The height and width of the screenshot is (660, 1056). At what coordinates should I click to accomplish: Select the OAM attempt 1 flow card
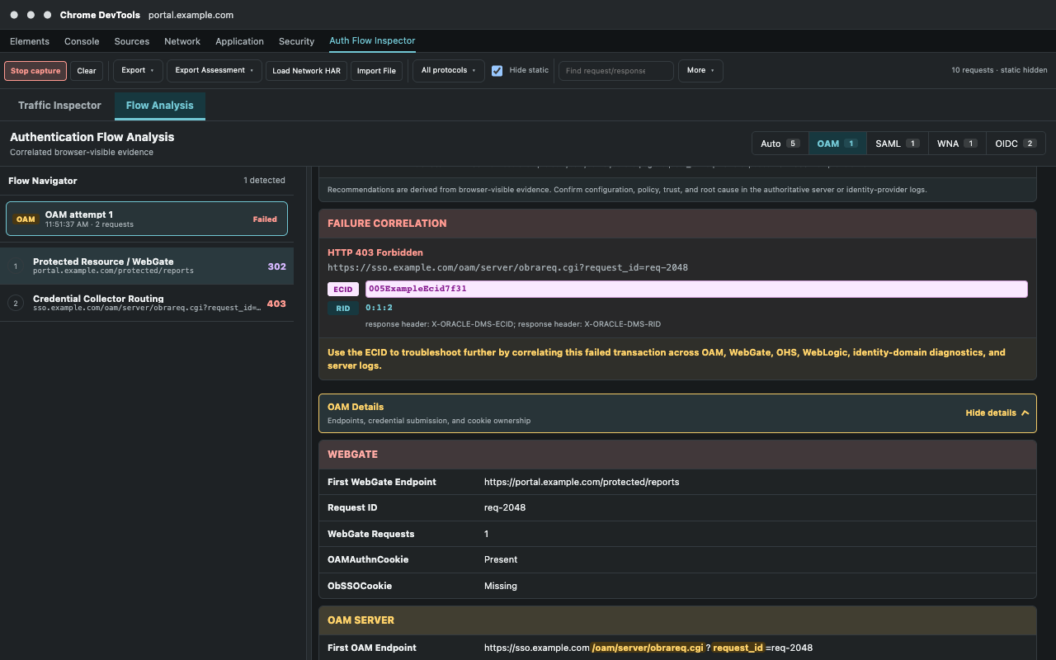[x=147, y=219]
